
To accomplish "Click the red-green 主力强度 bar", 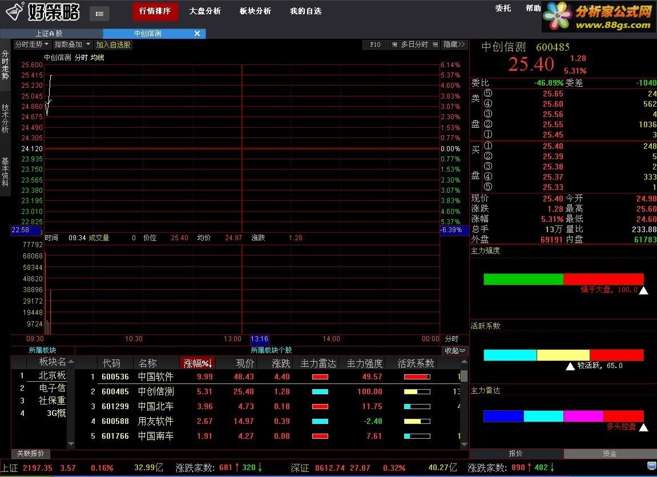I will click(x=563, y=279).
